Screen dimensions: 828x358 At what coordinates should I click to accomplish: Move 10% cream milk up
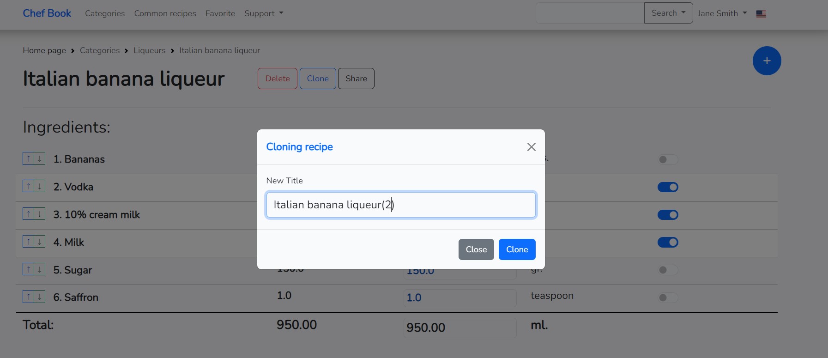coord(28,214)
